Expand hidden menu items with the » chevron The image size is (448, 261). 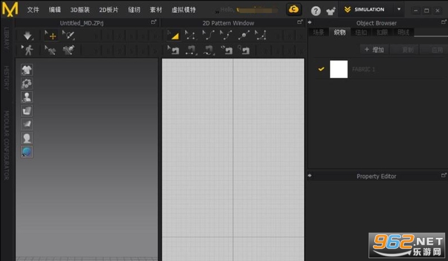pos(217,12)
